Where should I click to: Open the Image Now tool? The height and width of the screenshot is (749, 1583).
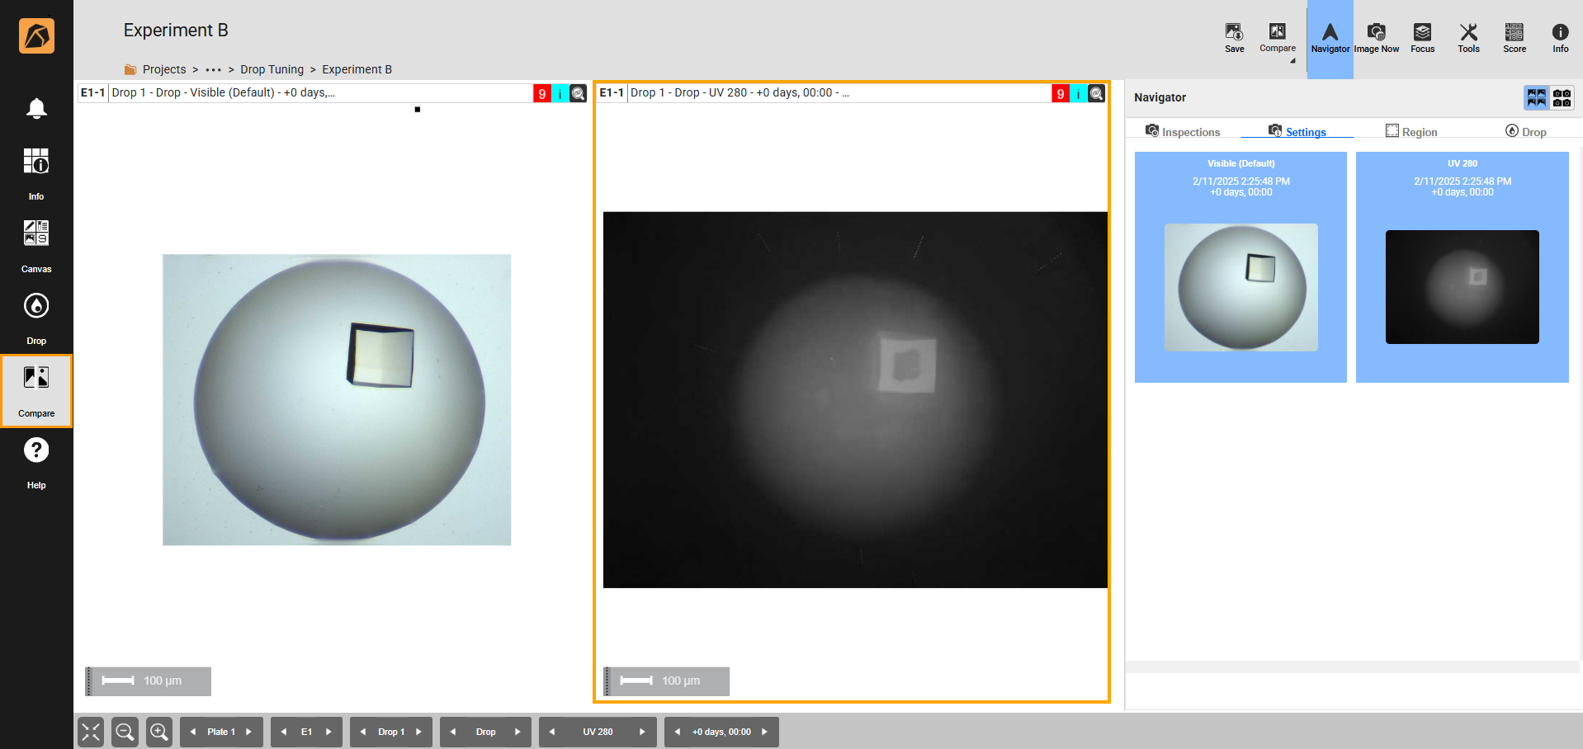click(1376, 37)
